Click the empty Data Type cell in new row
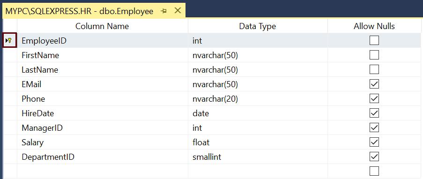Viewport: 423px width, 179px height. tap(258, 171)
